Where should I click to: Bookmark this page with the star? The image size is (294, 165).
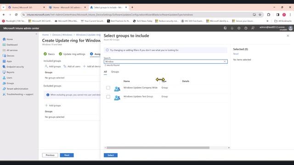click(260, 15)
